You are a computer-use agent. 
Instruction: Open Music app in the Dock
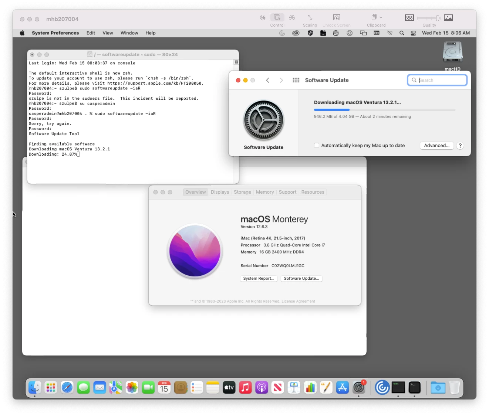pyautogui.click(x=245, y=387)
